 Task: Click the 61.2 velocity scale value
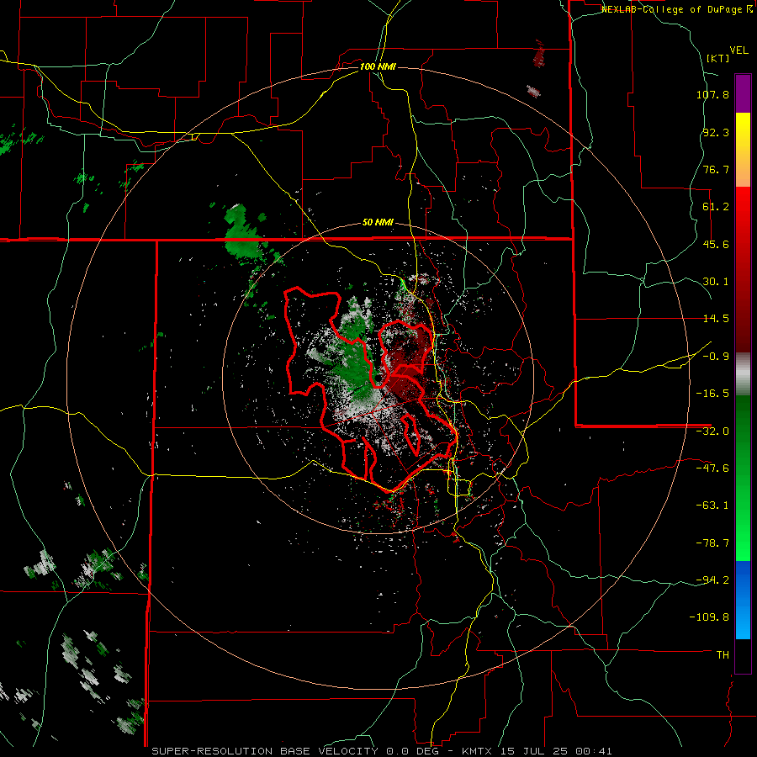coord(716,207)
